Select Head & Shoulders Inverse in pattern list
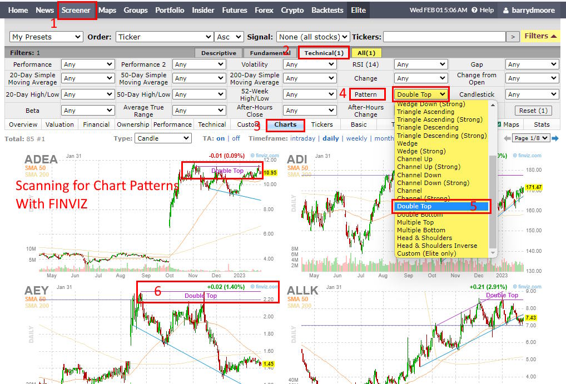 [438, 246]
